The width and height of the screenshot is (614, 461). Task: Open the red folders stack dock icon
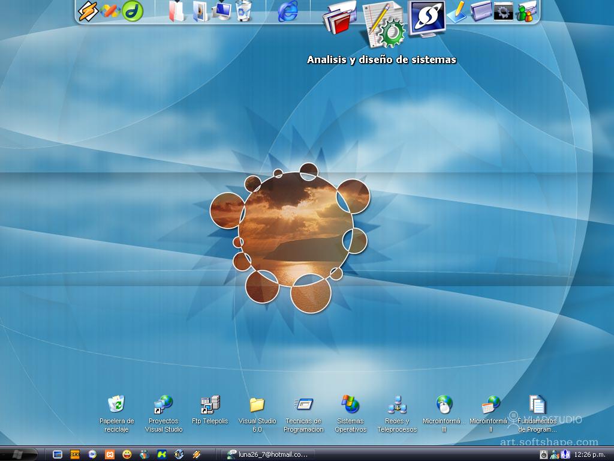(339, 17)
